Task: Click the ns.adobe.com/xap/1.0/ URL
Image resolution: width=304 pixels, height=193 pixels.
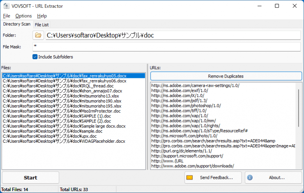Action: click(x=180, y=116)
